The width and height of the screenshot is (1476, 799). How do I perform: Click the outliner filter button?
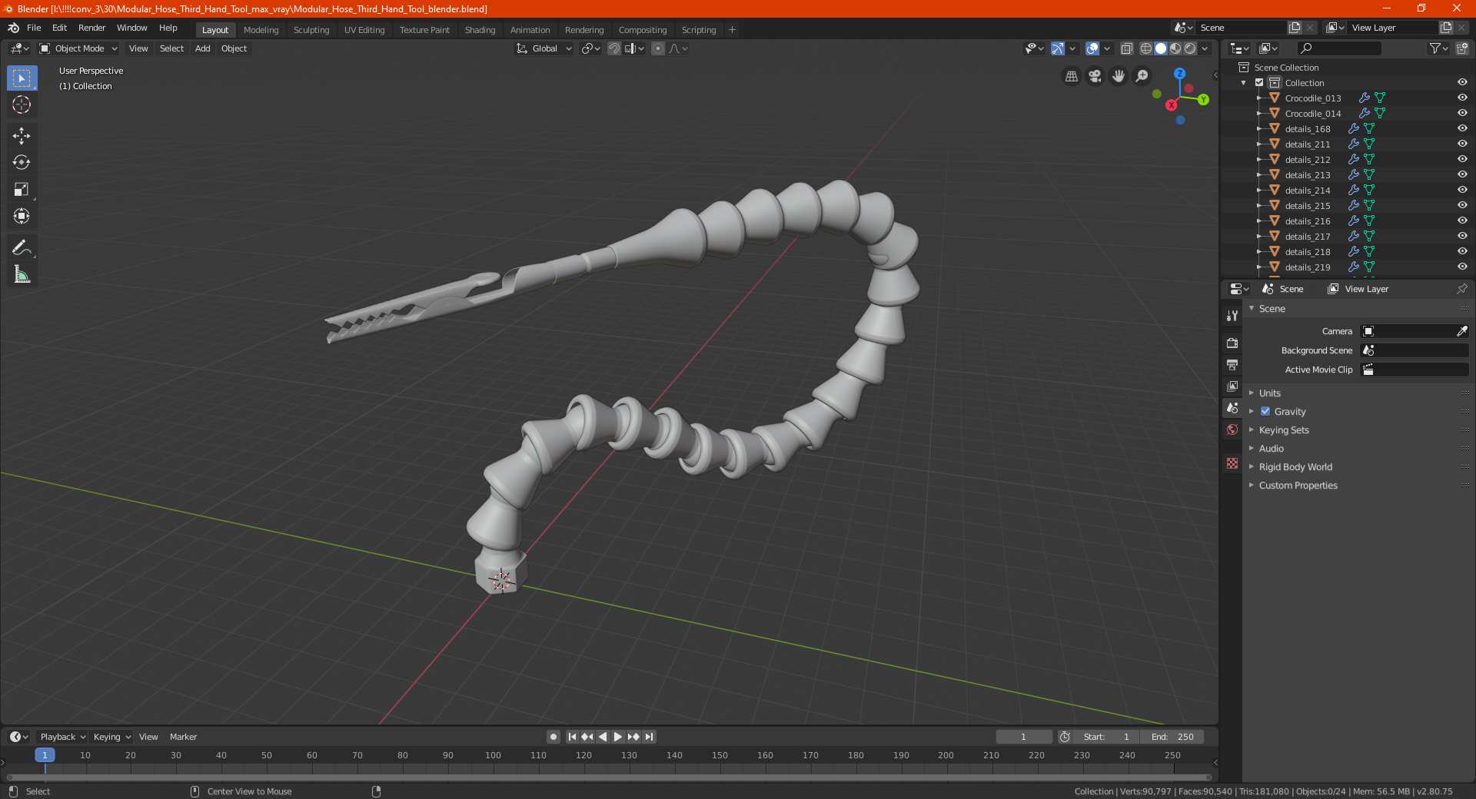1438,48
